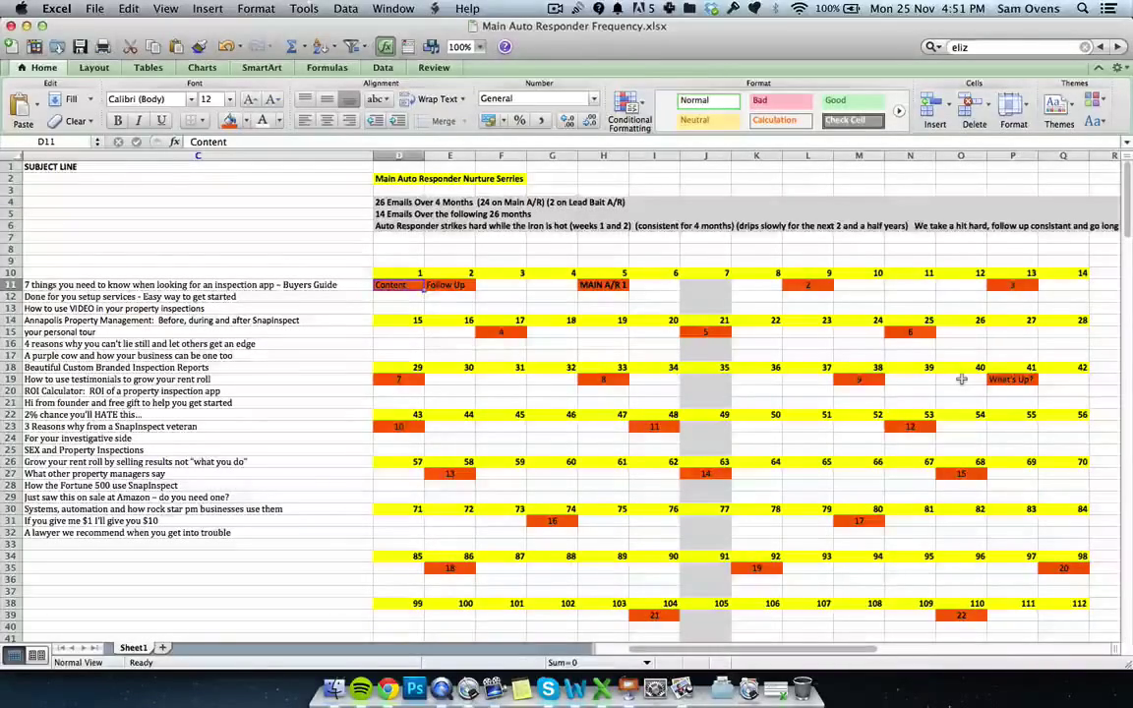Screen dimensions: 1133x708
Task: Open the Help question mark icon
Action: click(506, 47)
